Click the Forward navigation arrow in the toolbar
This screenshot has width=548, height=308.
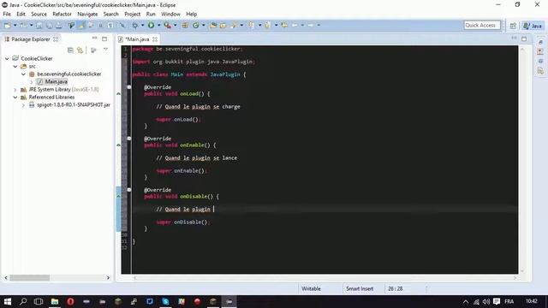pos(311,25)
